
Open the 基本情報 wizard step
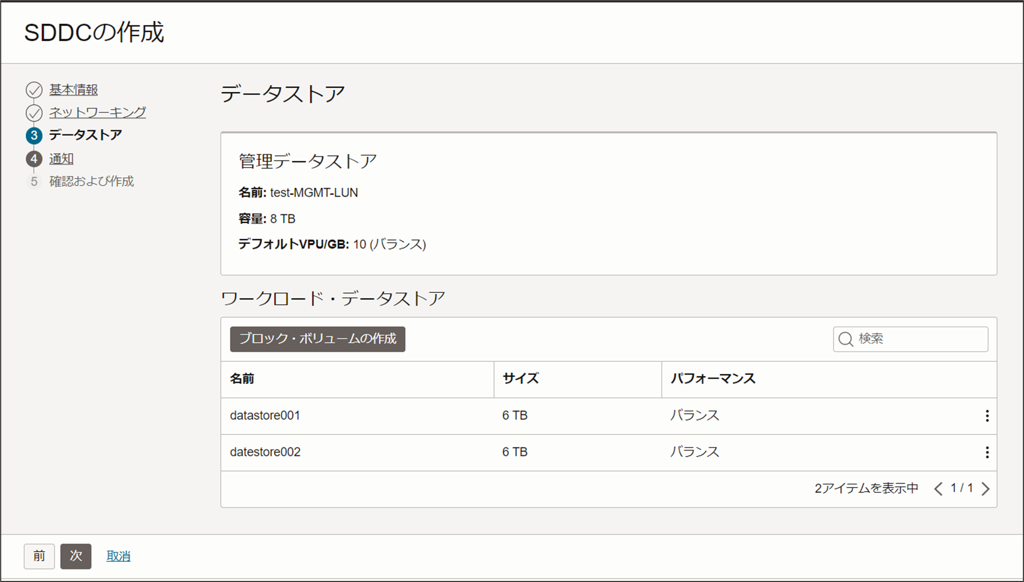click(73, 90)
